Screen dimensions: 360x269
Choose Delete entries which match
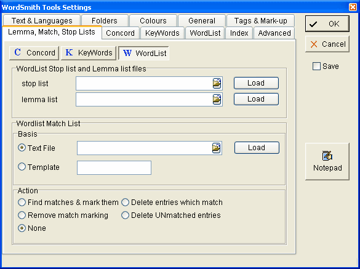coord(125,202)
